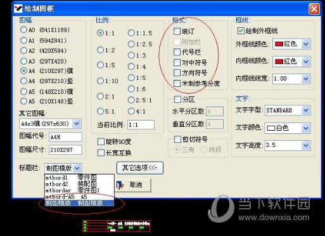Click the 图幅代号 A4H field
The height and width of the screenshot is (236, 325).
point(65,137)
